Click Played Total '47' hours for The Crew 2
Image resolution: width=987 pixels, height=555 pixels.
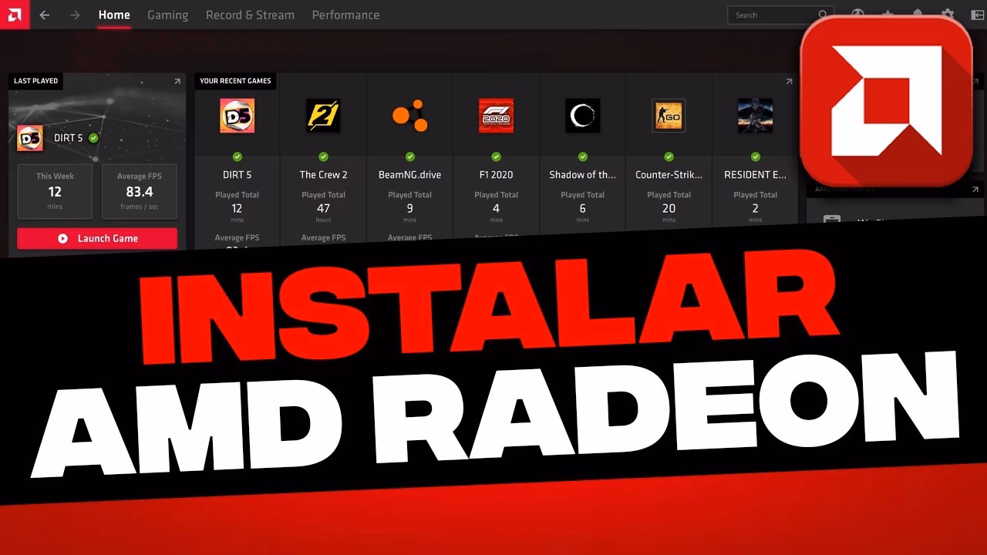(x=323, y=208)
